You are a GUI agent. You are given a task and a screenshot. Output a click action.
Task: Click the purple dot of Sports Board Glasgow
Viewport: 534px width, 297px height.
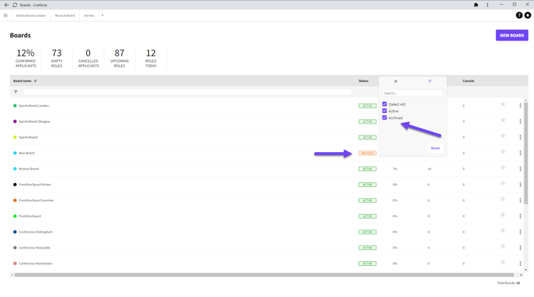click(15, 122)
